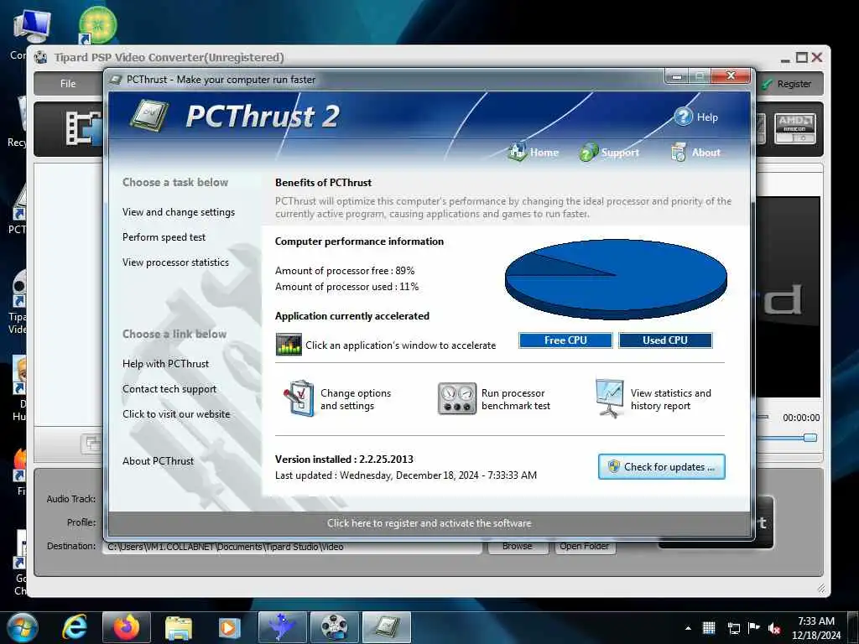Click the Windows Start button
Image resolution: width=859 pixels, height=644 pixels.
click(x=22, y=627)
